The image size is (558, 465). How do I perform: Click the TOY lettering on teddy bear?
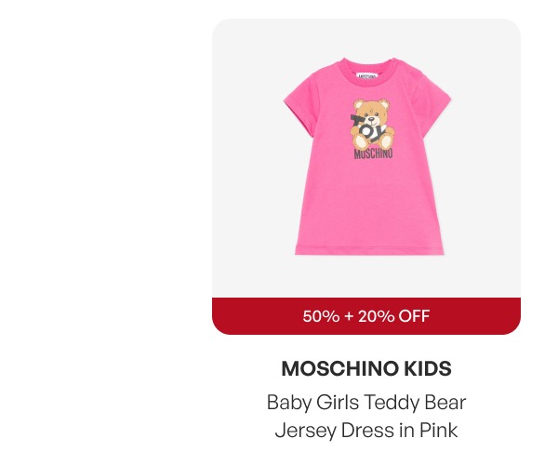click(x=367, y=127)
